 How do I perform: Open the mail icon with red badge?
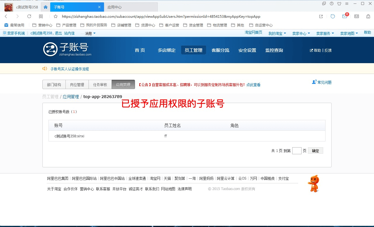345,16
